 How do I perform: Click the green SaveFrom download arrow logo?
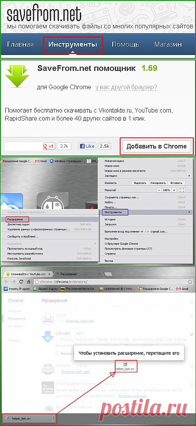(x=17, y=76)
